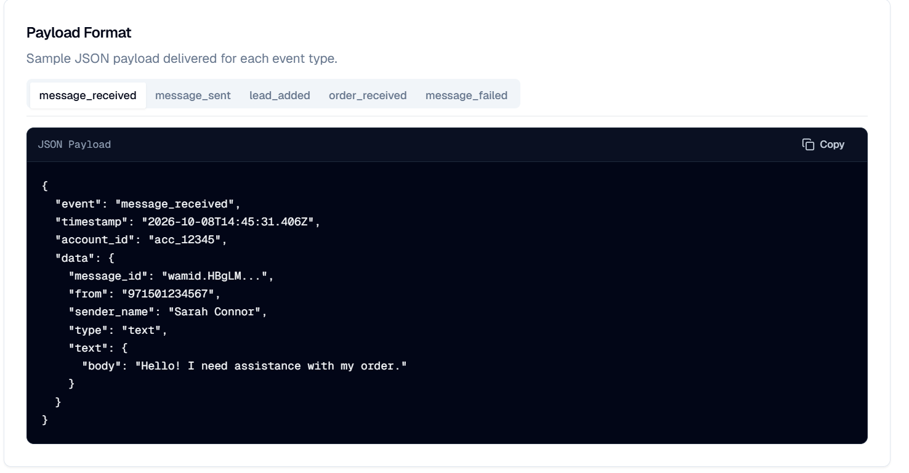
Task: View the message_failed tab
Action: click(x=466, y=95)
